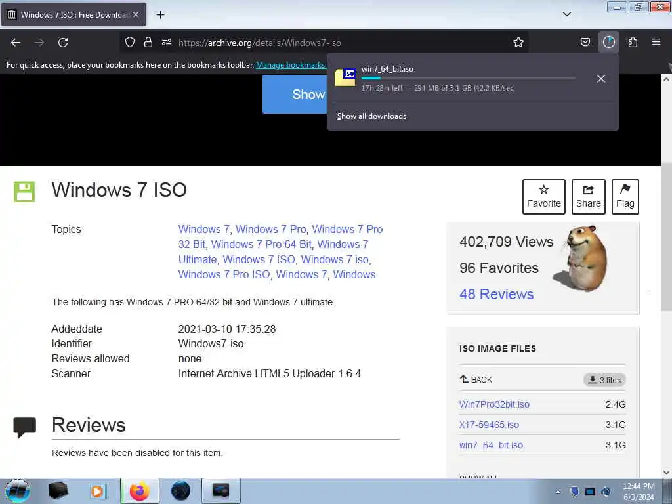Open the Firefox hamburger menu

point(656,42)
